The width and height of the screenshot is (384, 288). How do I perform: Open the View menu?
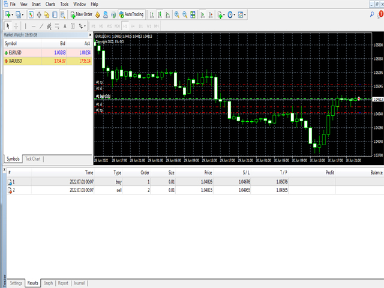coord(24,4)
